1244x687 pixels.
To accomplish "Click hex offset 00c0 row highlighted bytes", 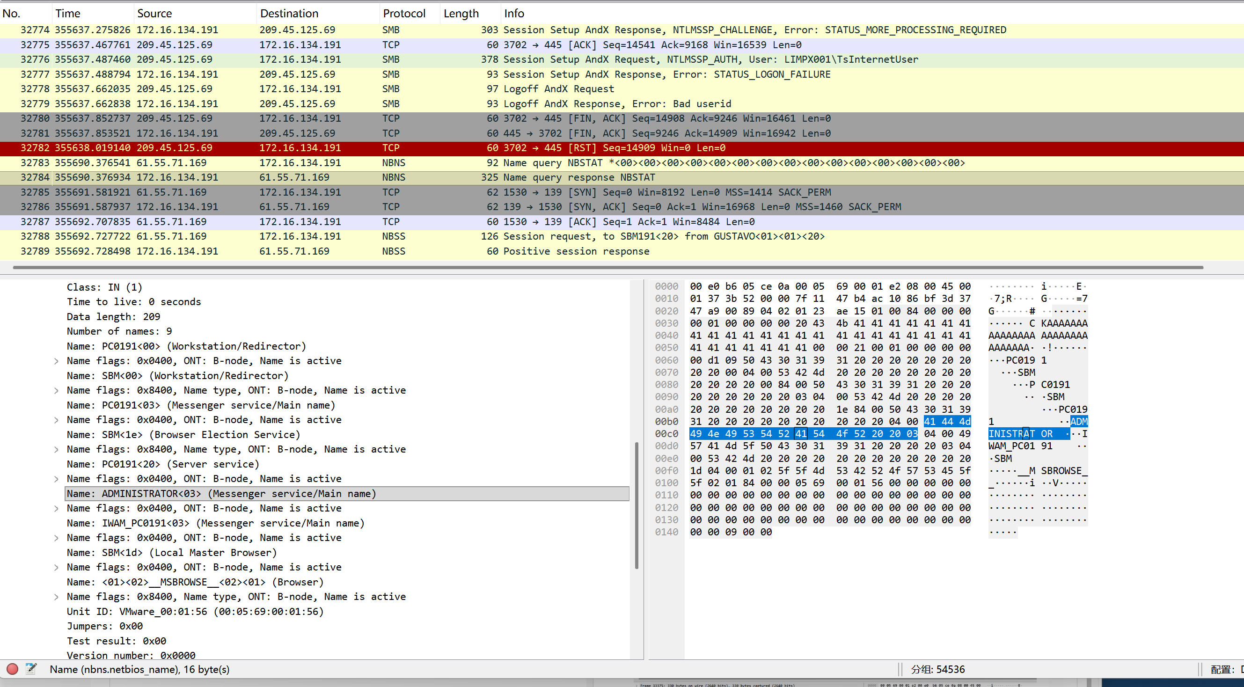I will pos(802,434).
